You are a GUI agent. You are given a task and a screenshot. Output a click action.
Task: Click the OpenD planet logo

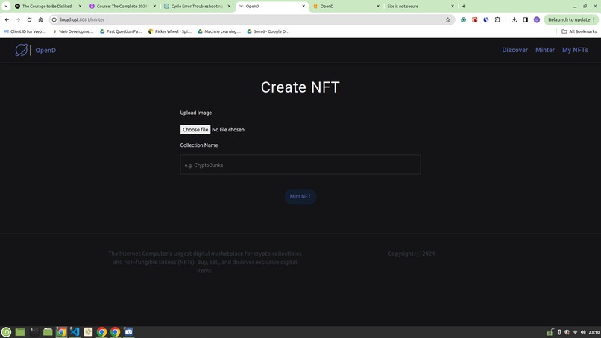(x=21, y=50)
